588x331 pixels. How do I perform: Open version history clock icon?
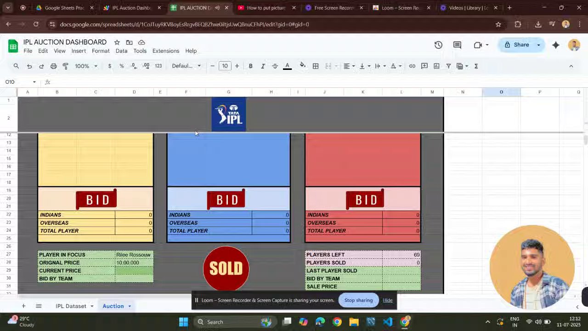point(438,45)
